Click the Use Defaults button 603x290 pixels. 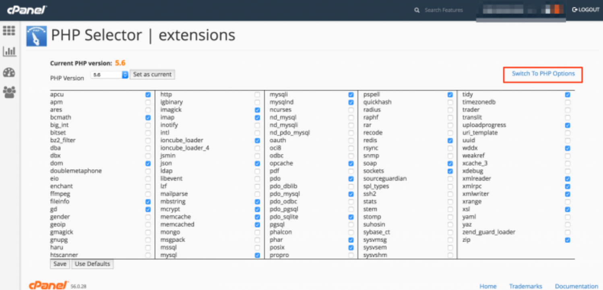(x=92, y=264)
